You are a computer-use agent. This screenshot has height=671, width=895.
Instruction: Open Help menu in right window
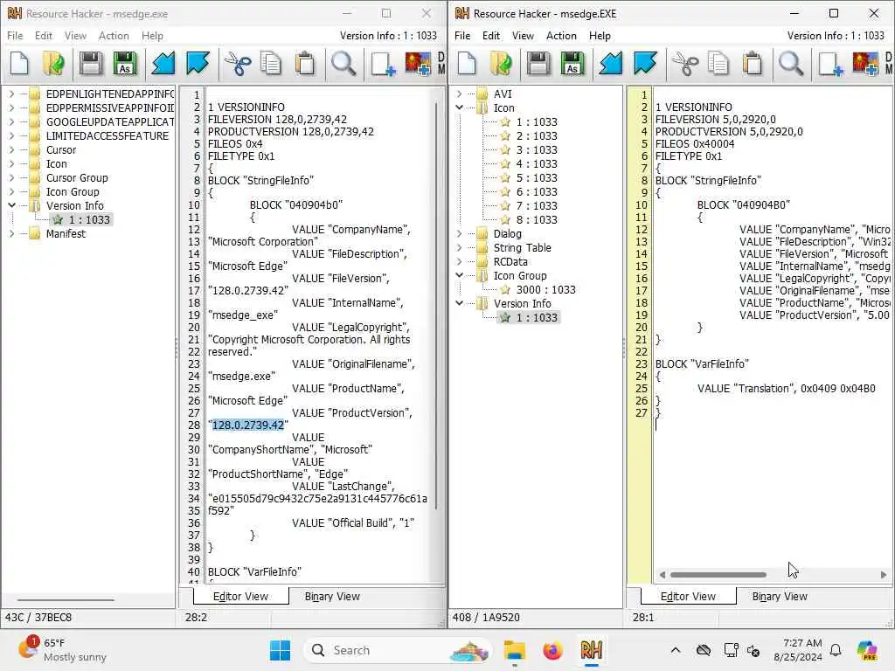[x=600, y=35]
